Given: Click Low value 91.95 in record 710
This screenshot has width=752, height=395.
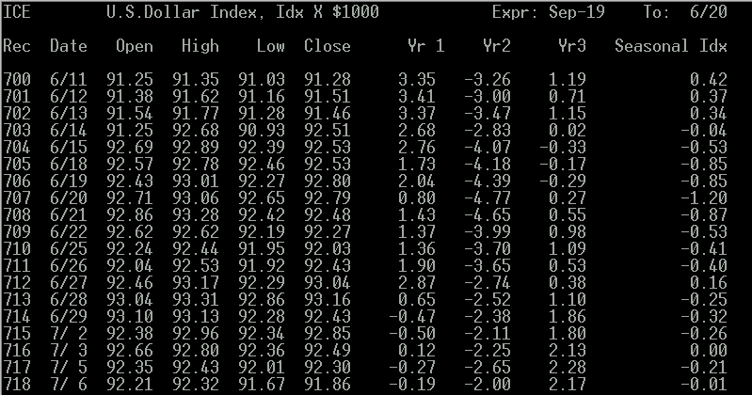Looking at the screenshot, I should tap(262, 248).
